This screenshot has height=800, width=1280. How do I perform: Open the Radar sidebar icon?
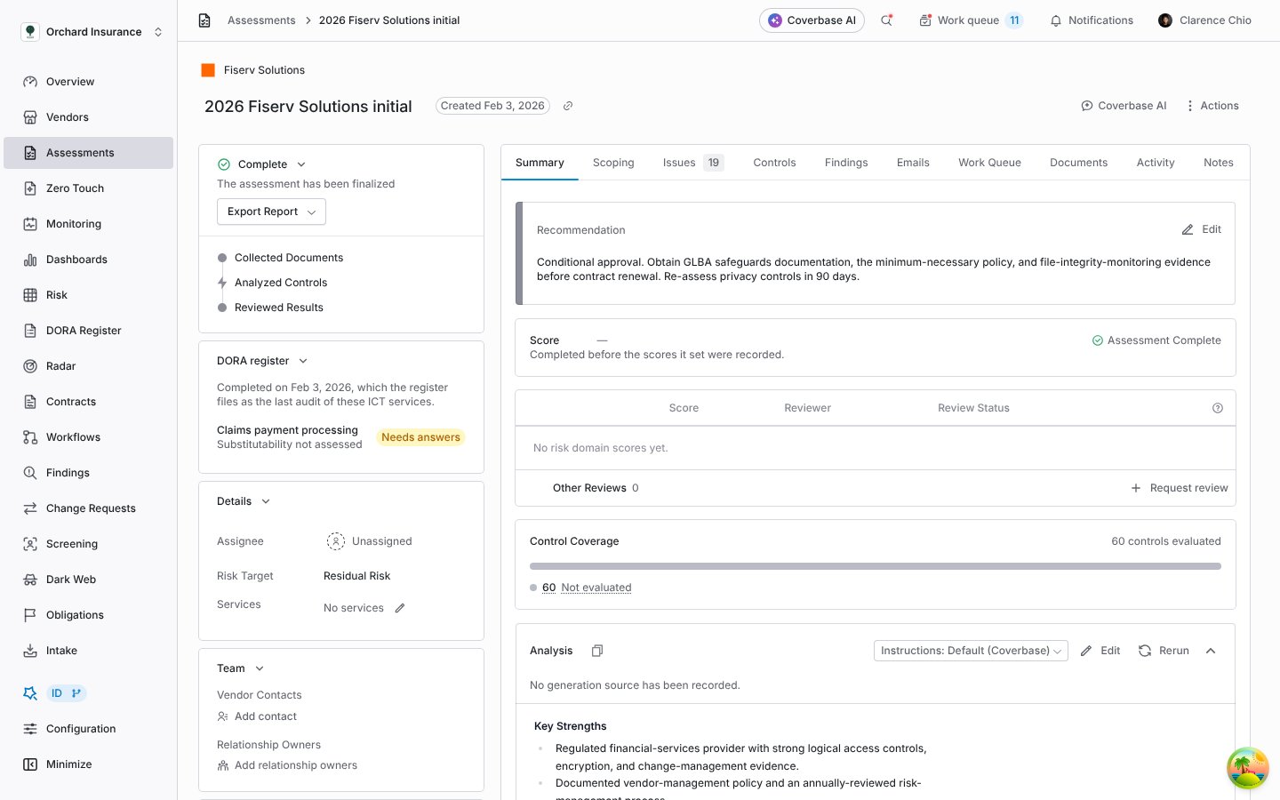30,366
